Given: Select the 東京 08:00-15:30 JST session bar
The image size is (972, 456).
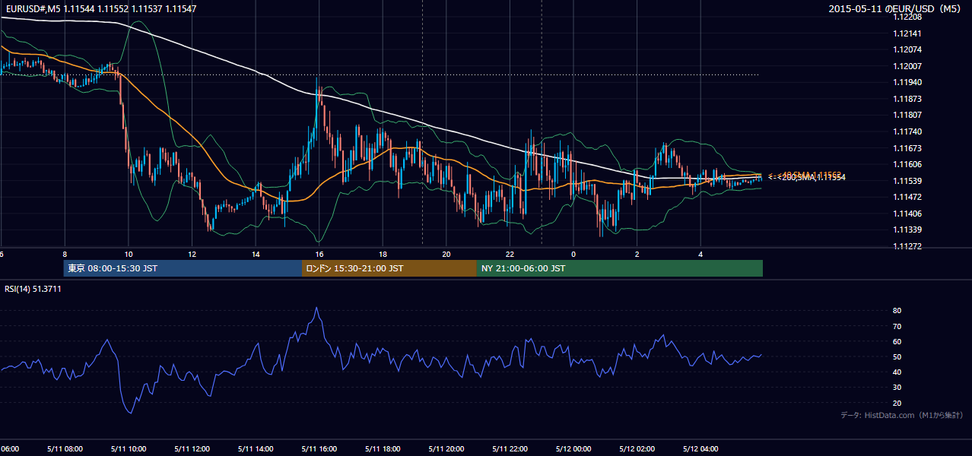Looking at the screenshot, I should tap(183, 268).
